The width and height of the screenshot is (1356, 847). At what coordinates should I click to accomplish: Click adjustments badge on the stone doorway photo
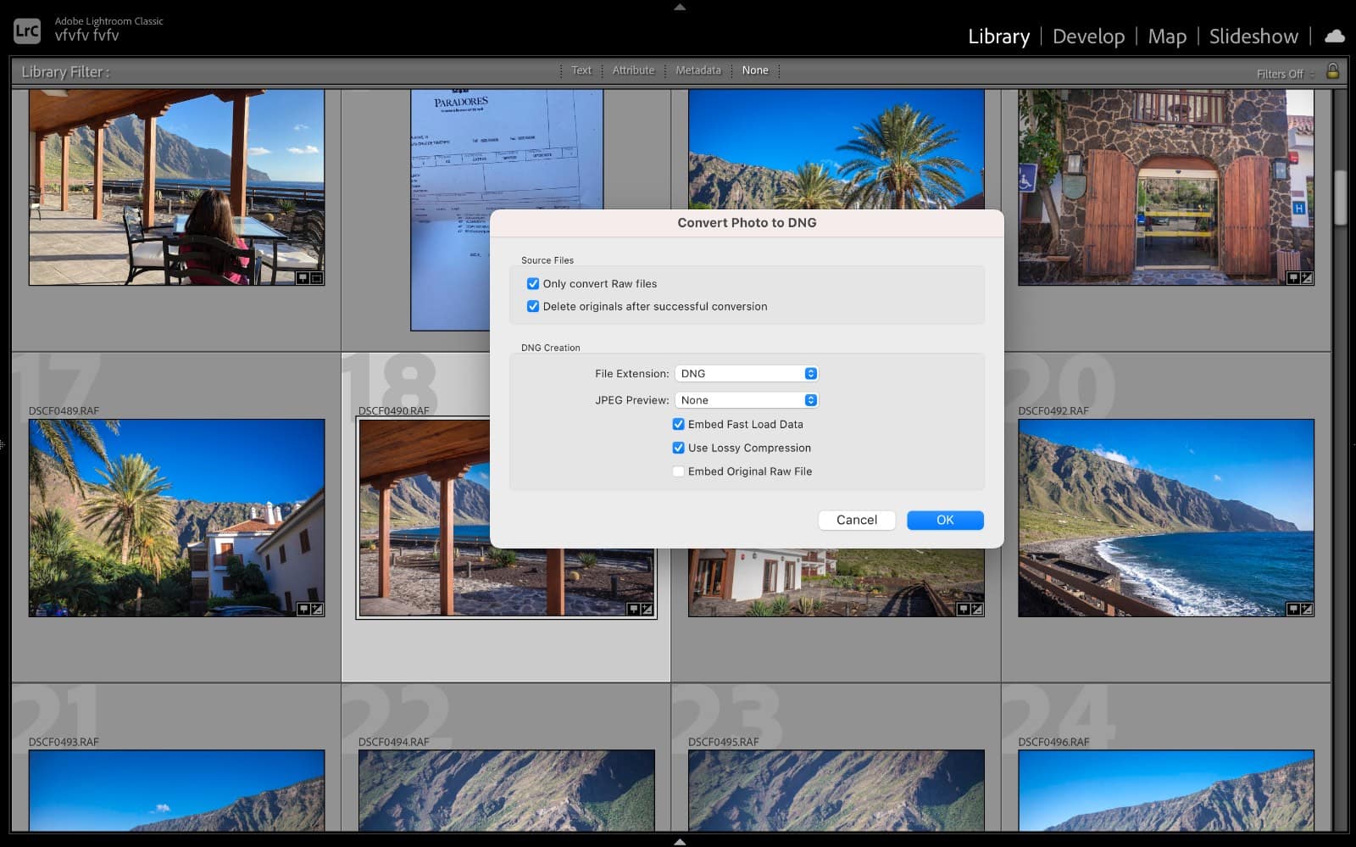(1307, 278)
